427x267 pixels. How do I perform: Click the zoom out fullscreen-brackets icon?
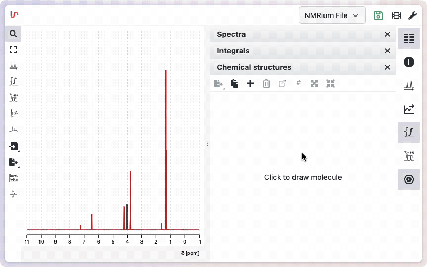13,50
